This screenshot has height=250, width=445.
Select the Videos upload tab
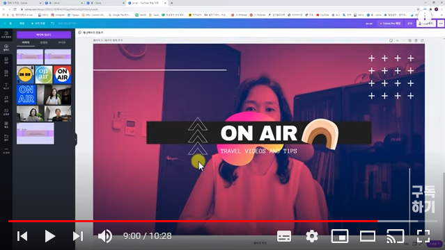(44, 42)
